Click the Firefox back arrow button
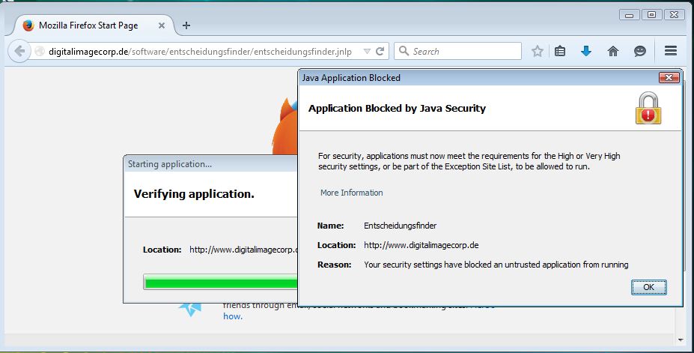Image resolution: width=694 pixels, height=353 pixels. (x=18, y=52)
